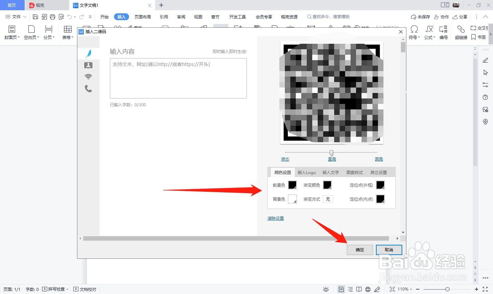Click the 液态 style link
The height and width of the screenshot is (294, 493).
point(285,159)
